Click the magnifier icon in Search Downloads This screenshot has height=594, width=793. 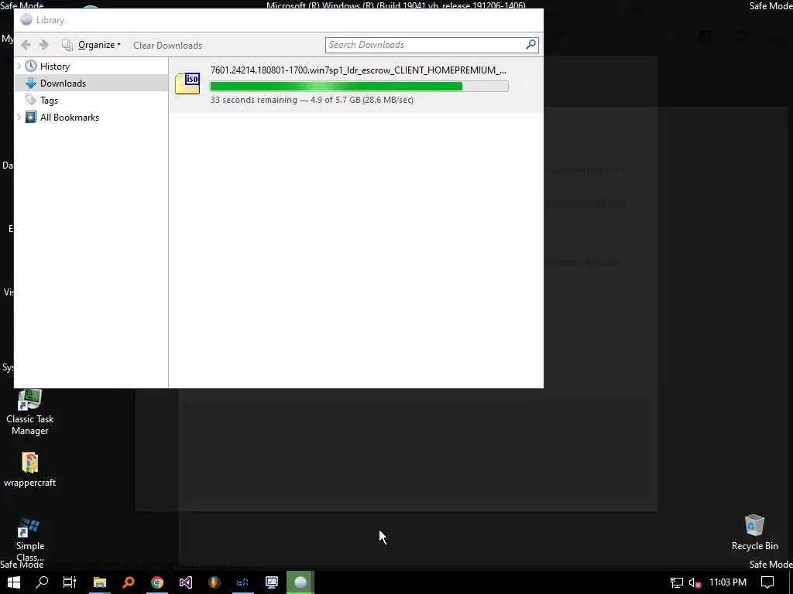(530, 44)
